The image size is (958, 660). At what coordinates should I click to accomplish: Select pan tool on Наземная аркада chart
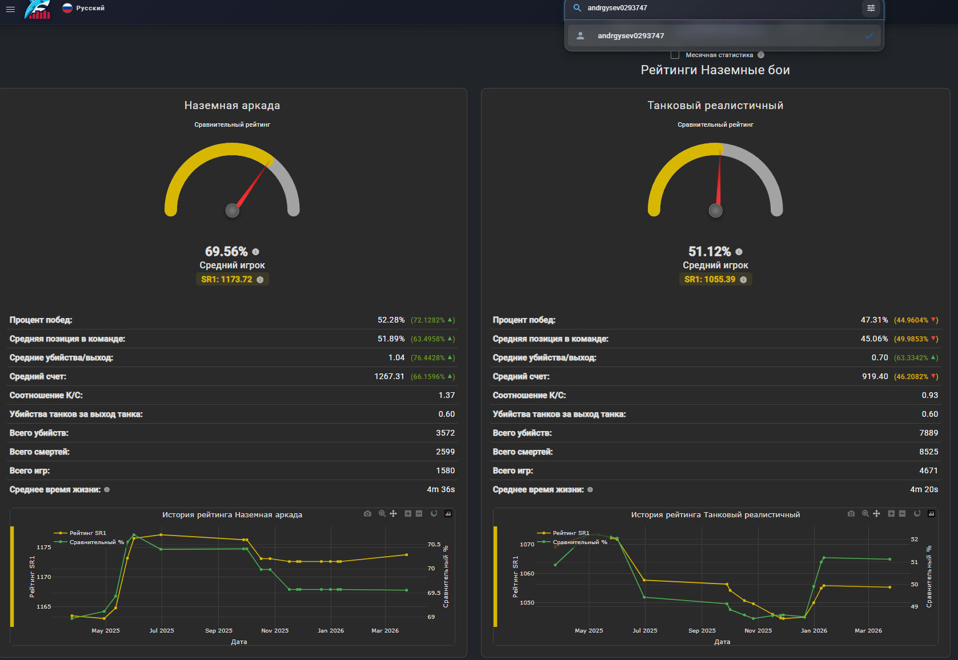(x=393, y=514)
